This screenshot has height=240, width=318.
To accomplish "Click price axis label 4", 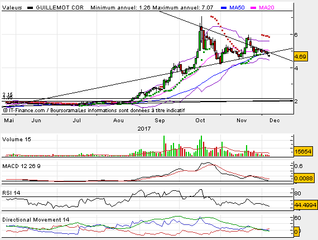I will [296, 68].
